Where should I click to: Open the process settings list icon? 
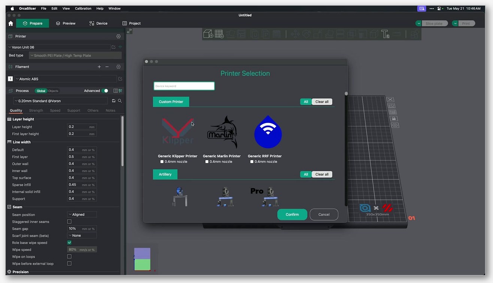tap(115, 91)
